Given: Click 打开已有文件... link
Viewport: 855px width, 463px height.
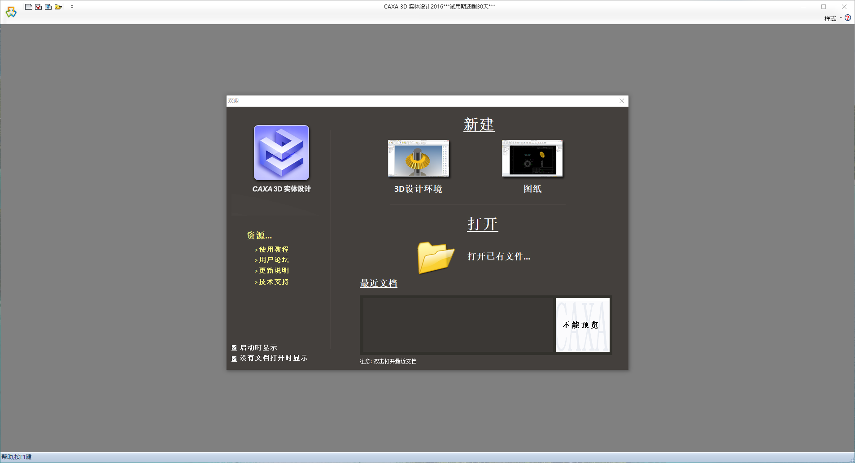Looking at the screenshot, I should point(499,256).
